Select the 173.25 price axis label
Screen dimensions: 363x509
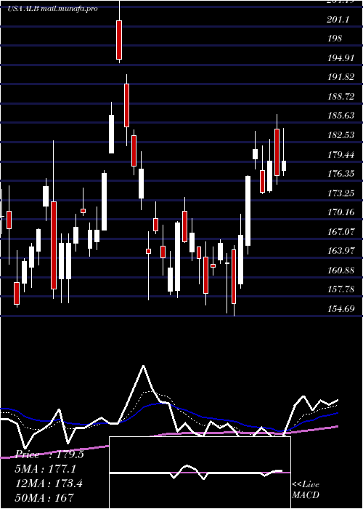click(x=341, y=193)
